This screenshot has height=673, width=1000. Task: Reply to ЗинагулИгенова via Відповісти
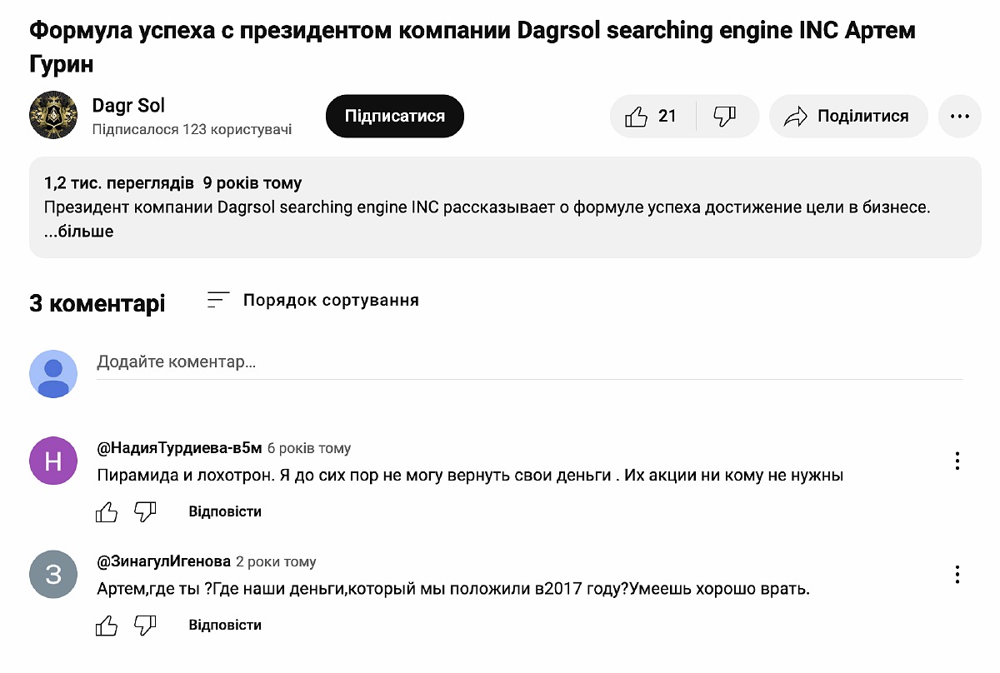coord(225,625)
